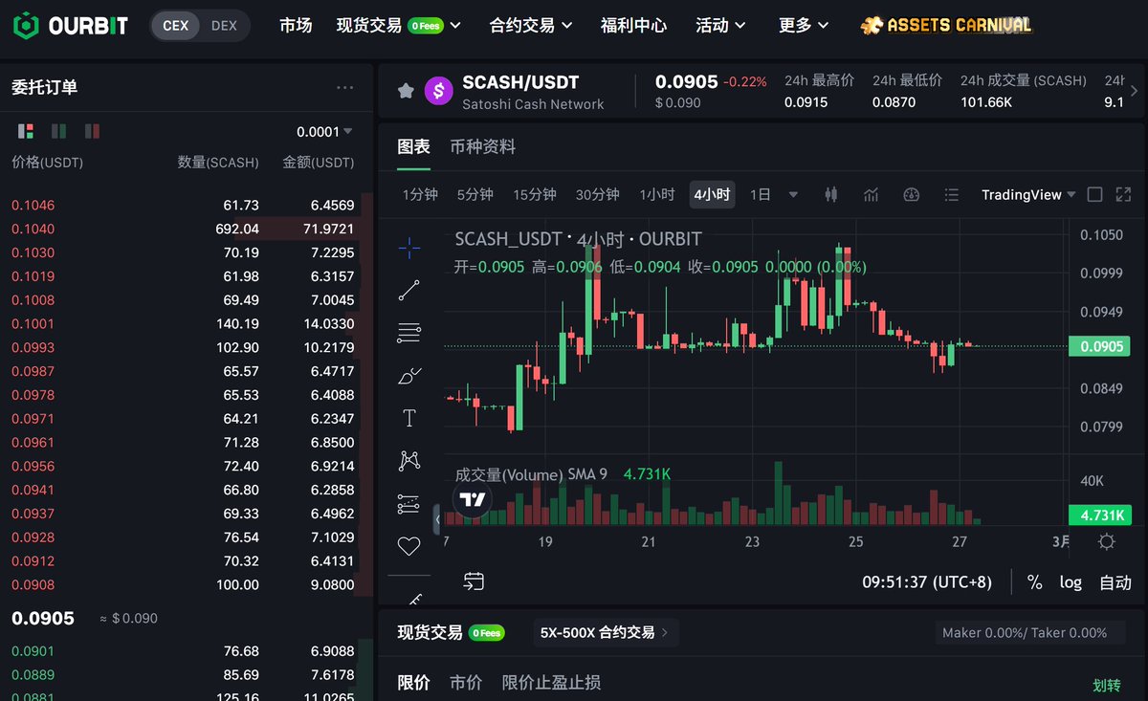Open chart indicators icon
Viewport: 1148px width, 701px height.
click(x=871, y=194)
